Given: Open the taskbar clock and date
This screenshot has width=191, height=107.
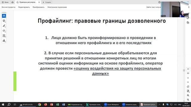Looking at the screenshot, I should pyautogui.click(x=186, y=105).
